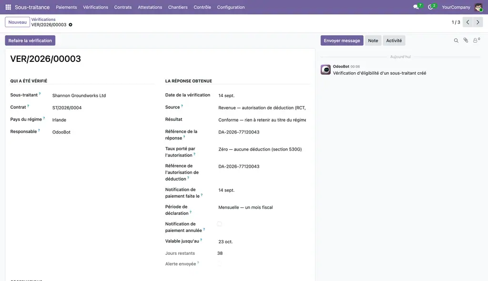Open the Vérifications breadcrumb link
This screenshot has height=281, width=488.
point(43,19)
